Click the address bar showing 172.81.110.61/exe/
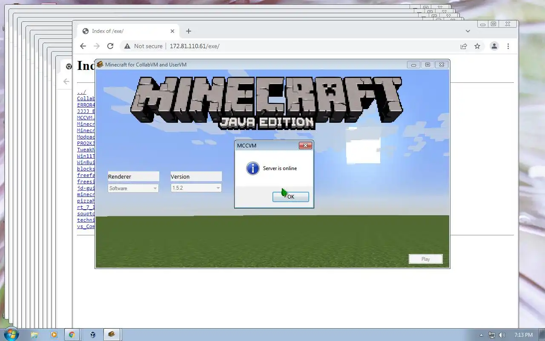This screenshot has width=545, height=341. (x=195, y=46)
